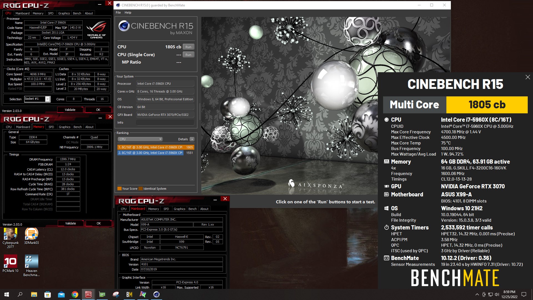The image size is (533, 300).
Task: Select ranking entry with score 1551
Action: [156, 153]
